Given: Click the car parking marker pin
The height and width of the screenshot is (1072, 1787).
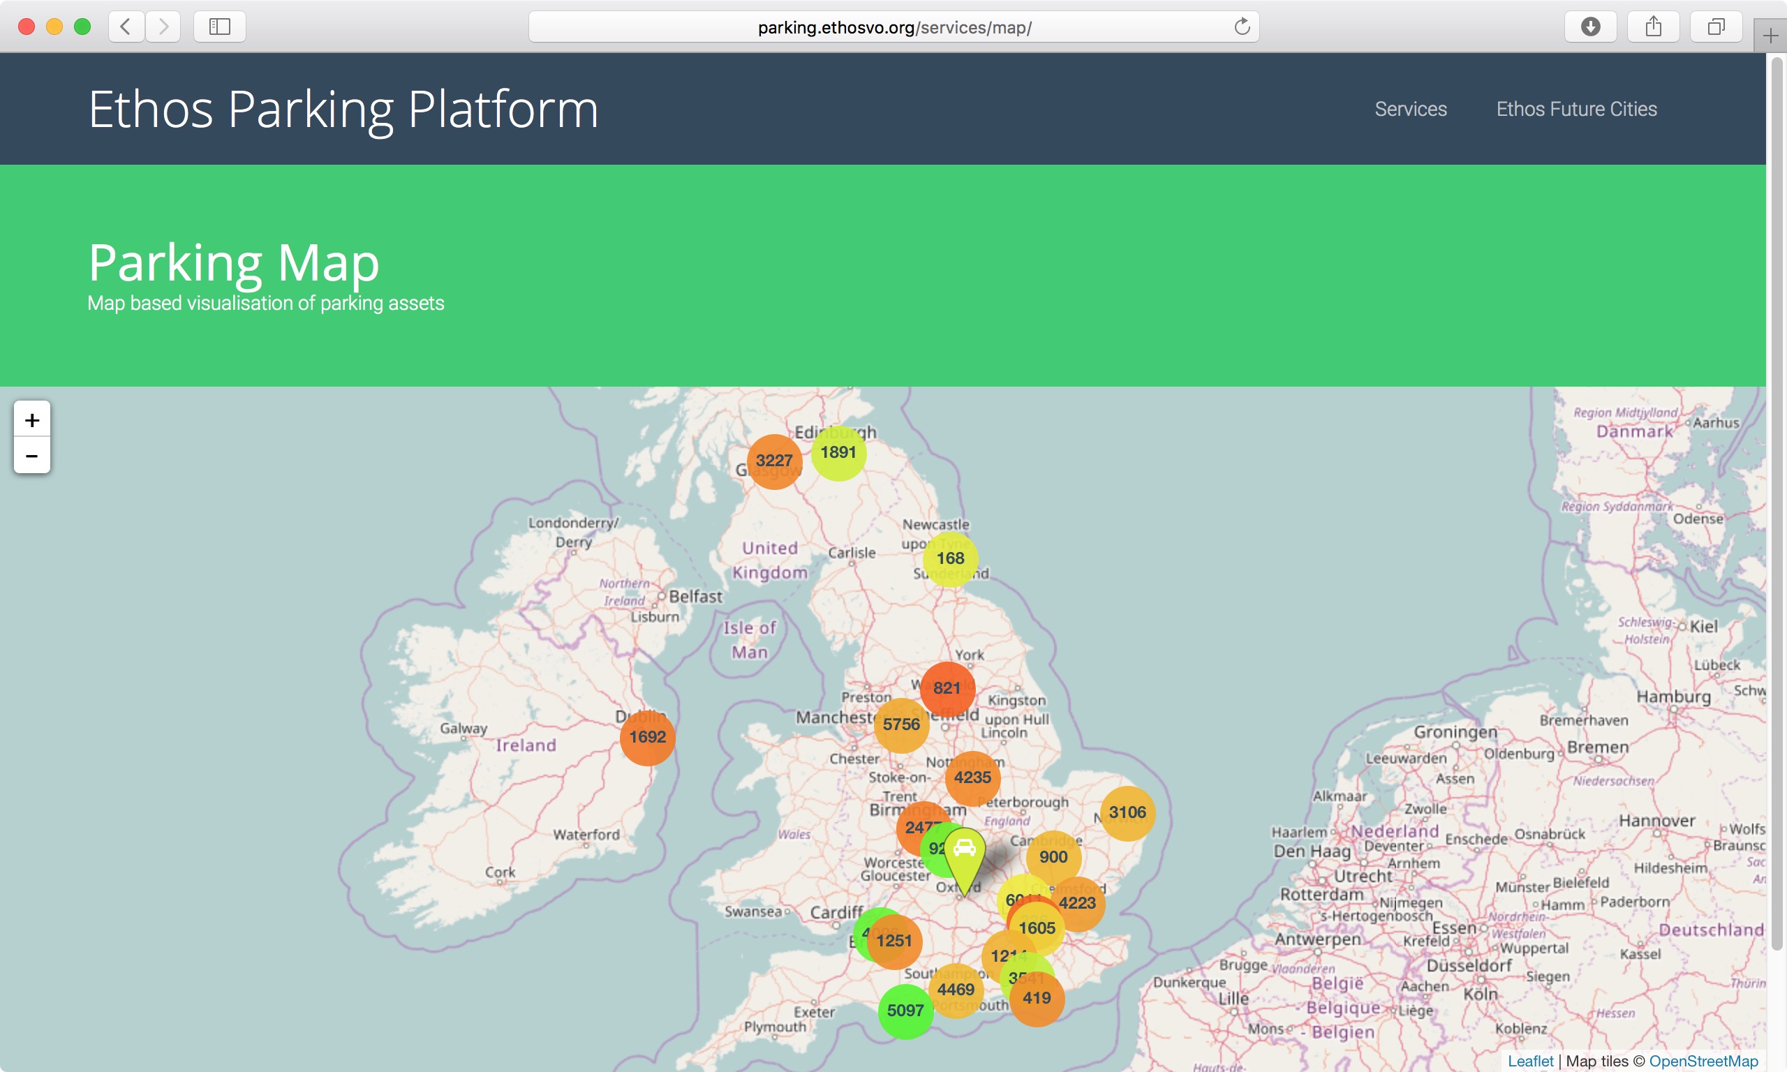Looking at the screenshot, I should tap(964, 852).
